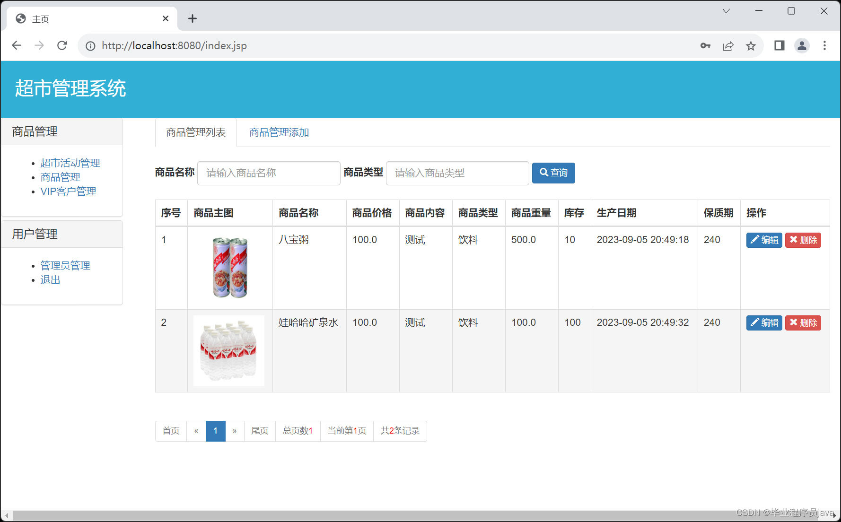The height and width of the screenshot is (522, 841).
Task: Switch to 商品管理添加 tab
Action: 279,132
